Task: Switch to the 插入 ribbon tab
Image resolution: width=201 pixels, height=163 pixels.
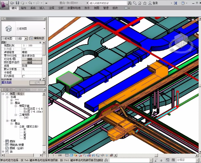Action: click(42, 8)
